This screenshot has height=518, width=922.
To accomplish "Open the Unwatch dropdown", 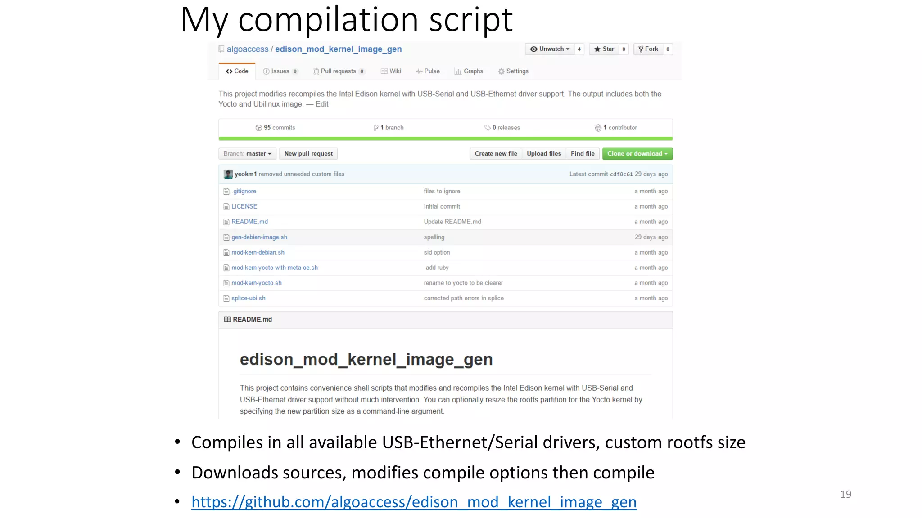I will tap(550, 49).
